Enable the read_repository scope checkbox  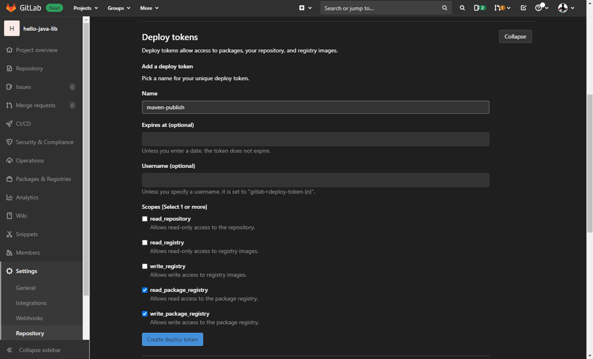(x=145, y=219)
